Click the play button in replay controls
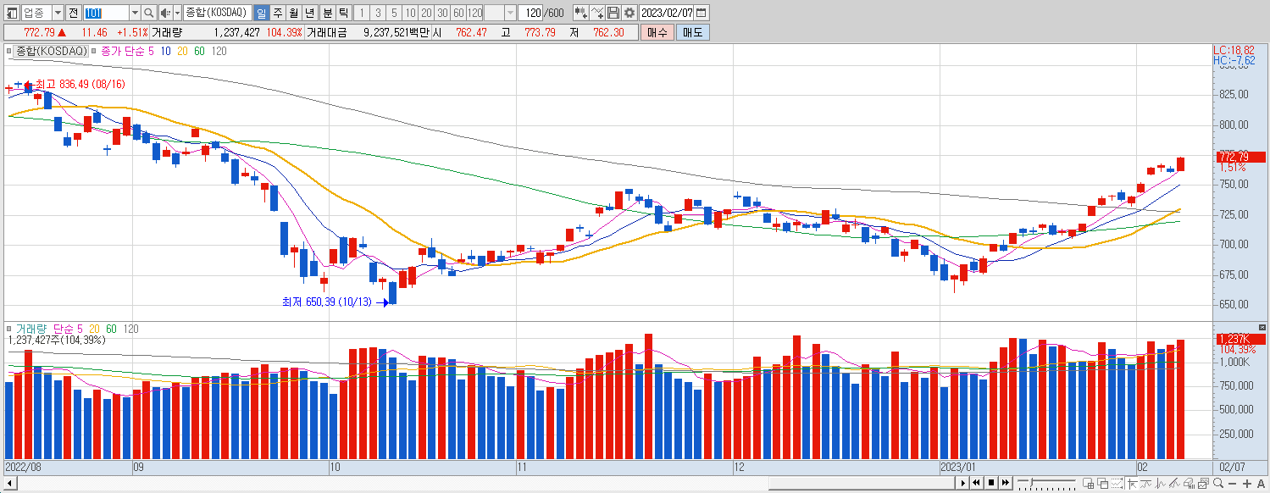The height and width of the screenshot is (493, 1270). pos(963,483)
